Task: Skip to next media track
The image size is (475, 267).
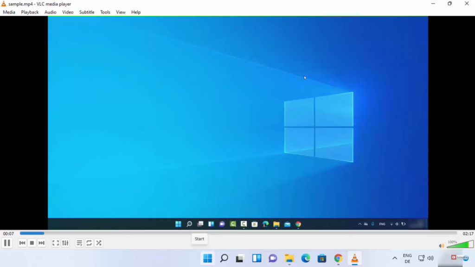Action: click(x=42, y=243)
